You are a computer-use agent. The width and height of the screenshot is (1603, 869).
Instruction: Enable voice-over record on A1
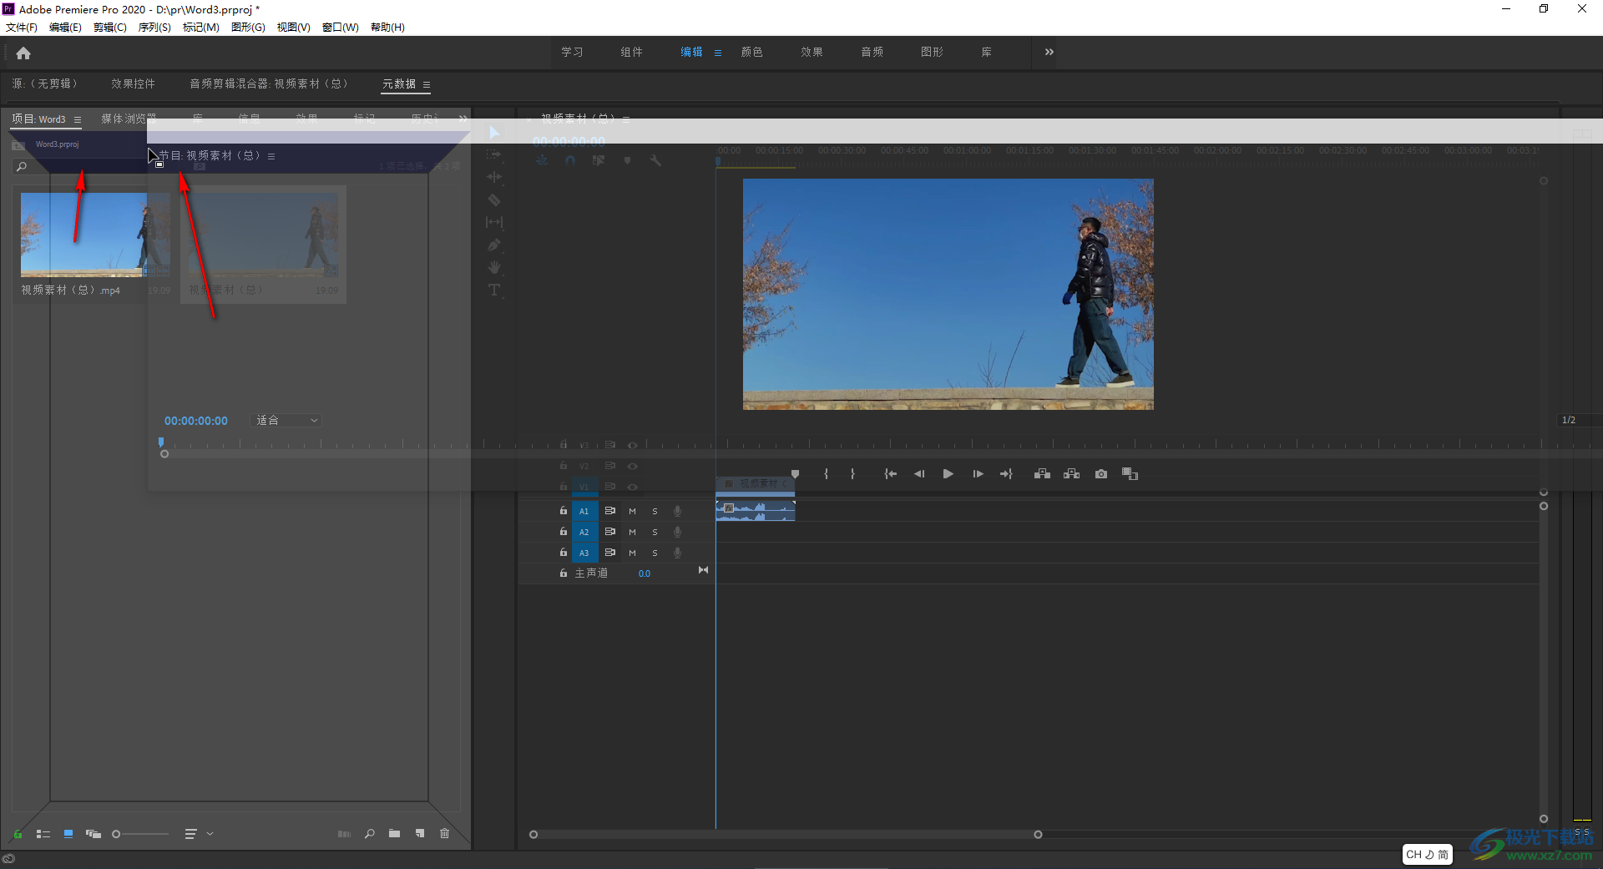point(678,511)
